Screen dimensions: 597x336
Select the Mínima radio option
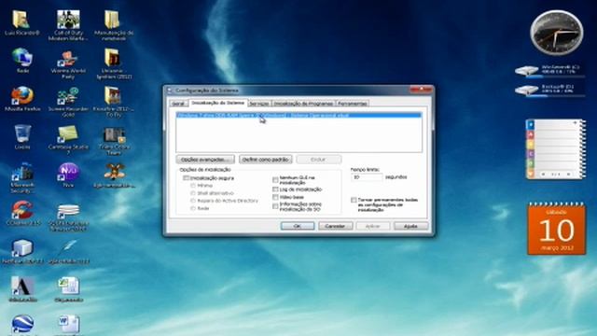click(x=193, y=186)
